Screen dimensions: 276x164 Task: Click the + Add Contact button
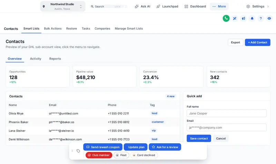[257, 42]
